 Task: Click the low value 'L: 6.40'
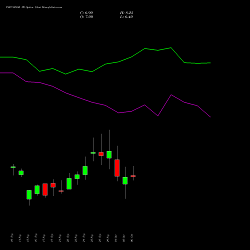click(126, 17)
